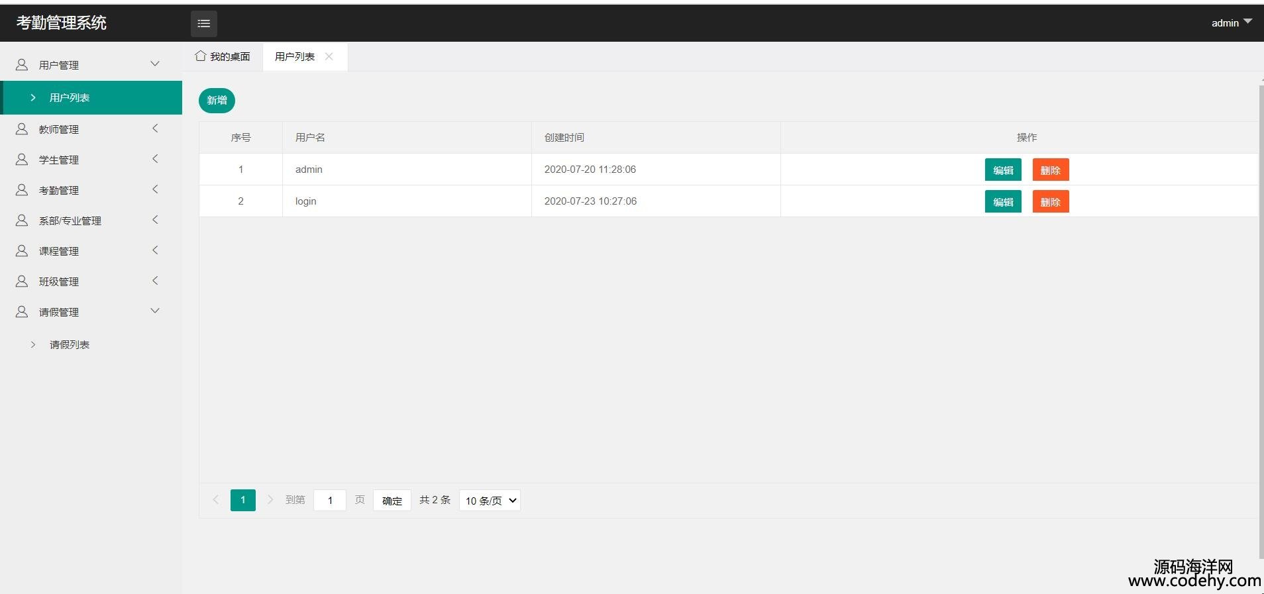Open 用户列表 in the sidebar

pyautogui.click(x=91, y=97)
